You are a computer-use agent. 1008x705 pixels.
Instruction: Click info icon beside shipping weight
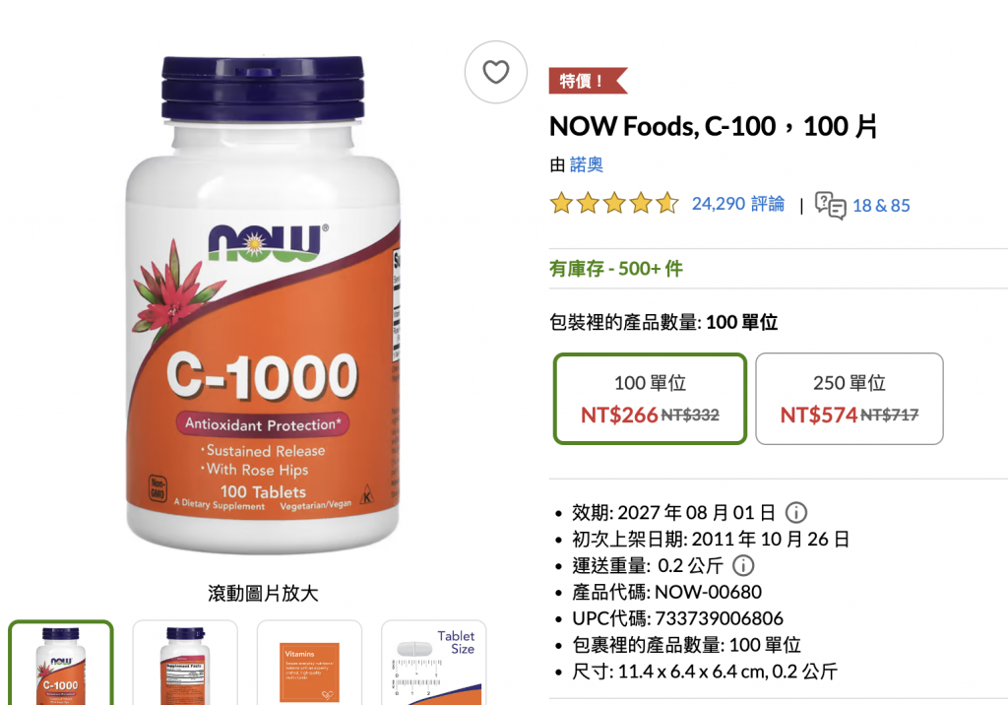pyautogui.click(x=743, y=565)
